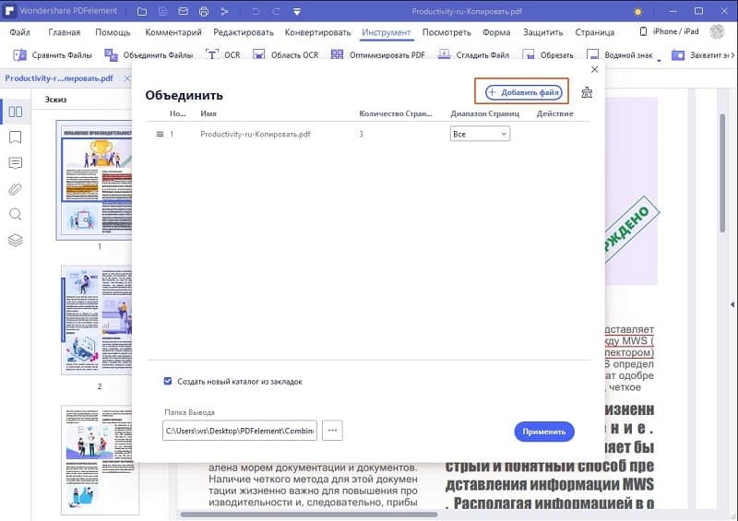Viewport: 738px width, 521px height.
Task: Switch to the Посмотреть tab
Action: (446, 32)
